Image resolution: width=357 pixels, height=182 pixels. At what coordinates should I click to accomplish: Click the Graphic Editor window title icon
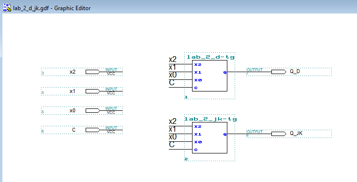tap(7, 8)
